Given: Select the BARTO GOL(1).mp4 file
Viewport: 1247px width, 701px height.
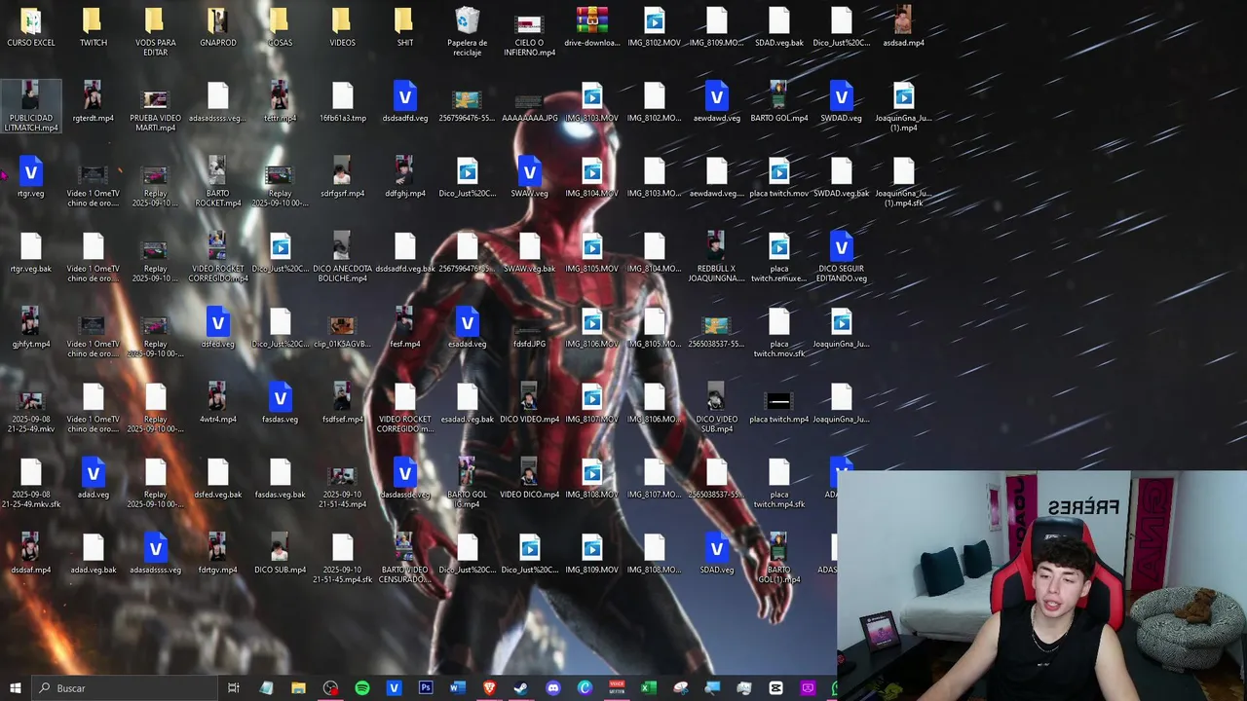Looking at the screenshot, I should (x=778, y=558).
